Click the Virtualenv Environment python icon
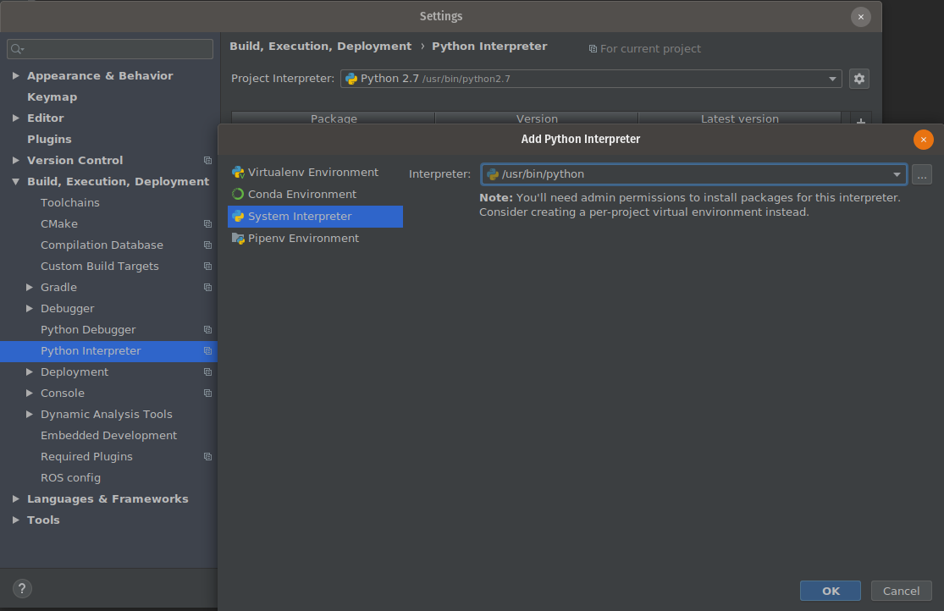 point(239,173)
